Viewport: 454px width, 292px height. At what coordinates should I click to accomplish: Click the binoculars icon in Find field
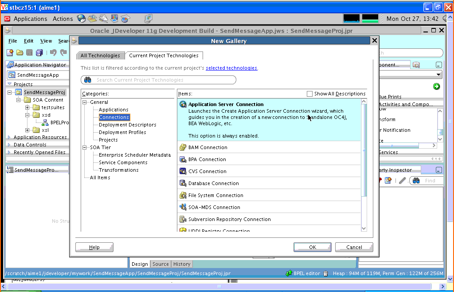tap(416, 181)
